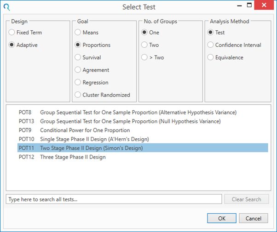Select POT12 Three Stage Phase II Design
This screenshot has width=277, height=232.
click(143, 157)
